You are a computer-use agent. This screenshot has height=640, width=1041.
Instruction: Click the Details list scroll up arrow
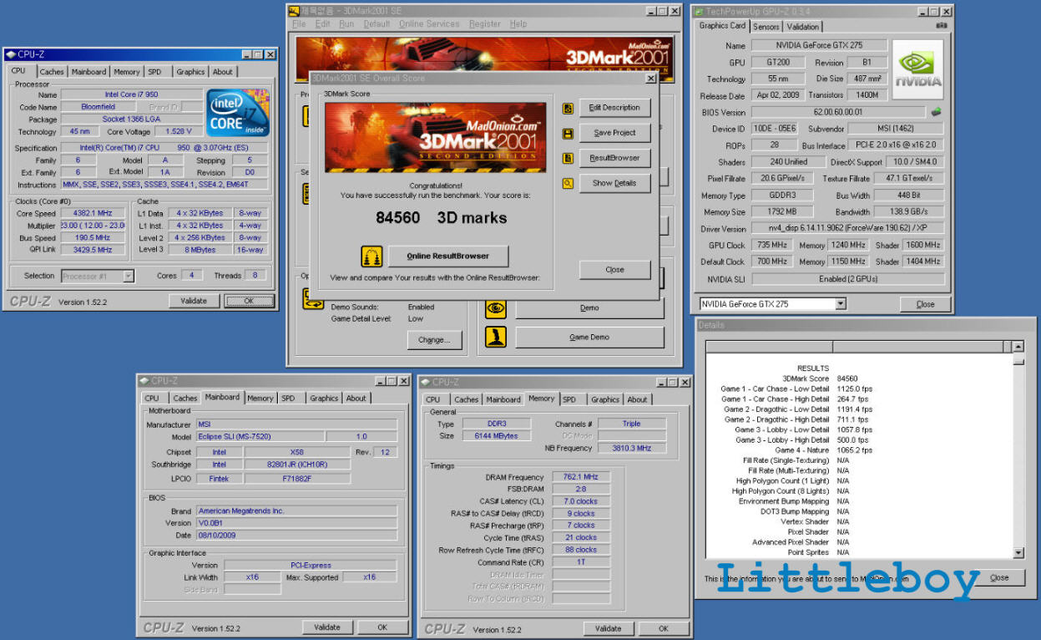pyautogui.click(x=1018, y=347)
